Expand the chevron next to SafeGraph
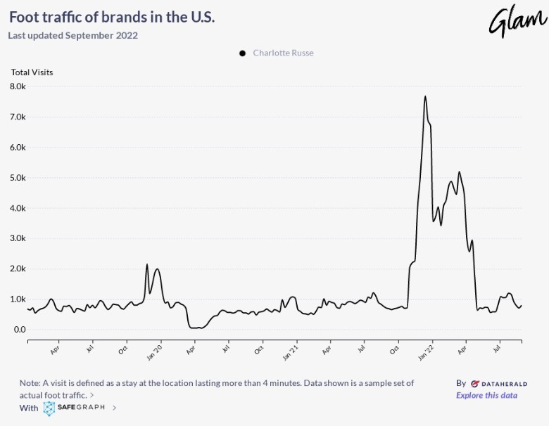 pyautogui.click(x=115, y=408)
